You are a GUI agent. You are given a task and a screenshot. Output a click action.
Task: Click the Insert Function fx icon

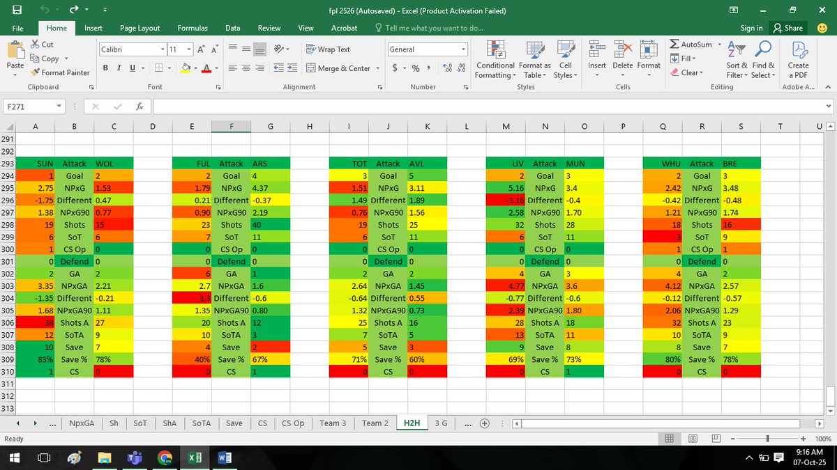point(139,107)
